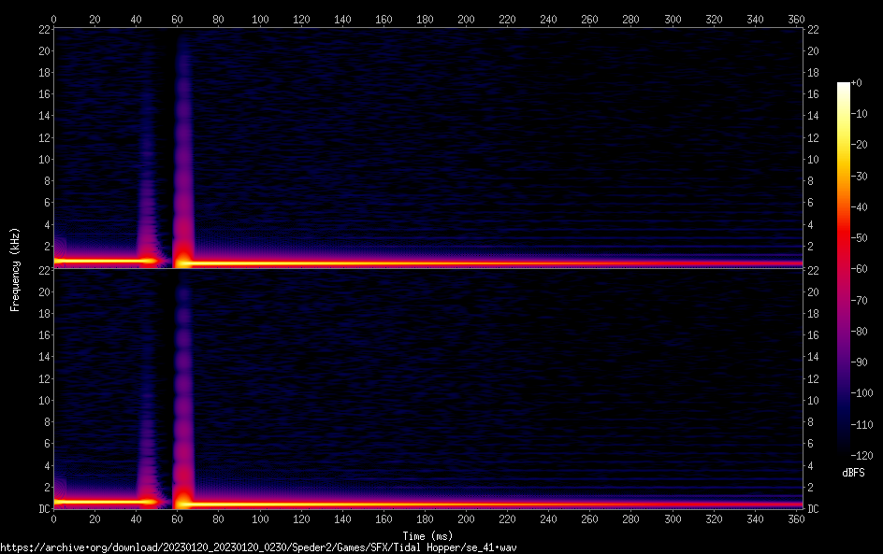Screen dimensions: 883x554
Task: Click the 180 ms tick on the top axis
Action: pyautogui.click(x=425, y=19)
